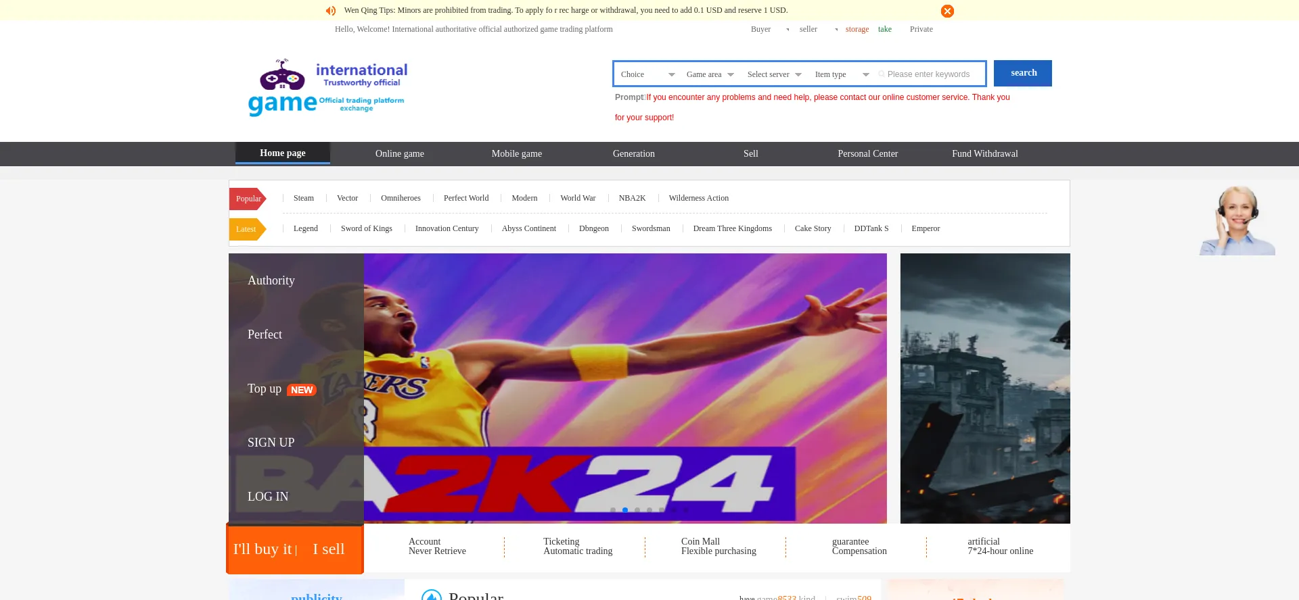Click the blue search button

(1023, 73)
